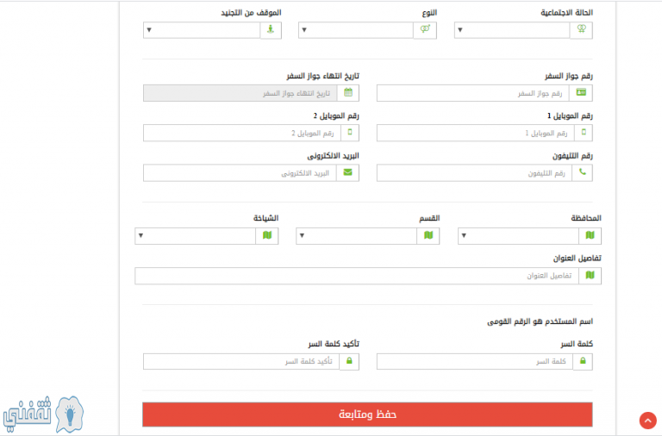Focus the تأكيد كلمة السر field
The height and width of the screenshot is (436, 662).
click(x=241, y=362)
